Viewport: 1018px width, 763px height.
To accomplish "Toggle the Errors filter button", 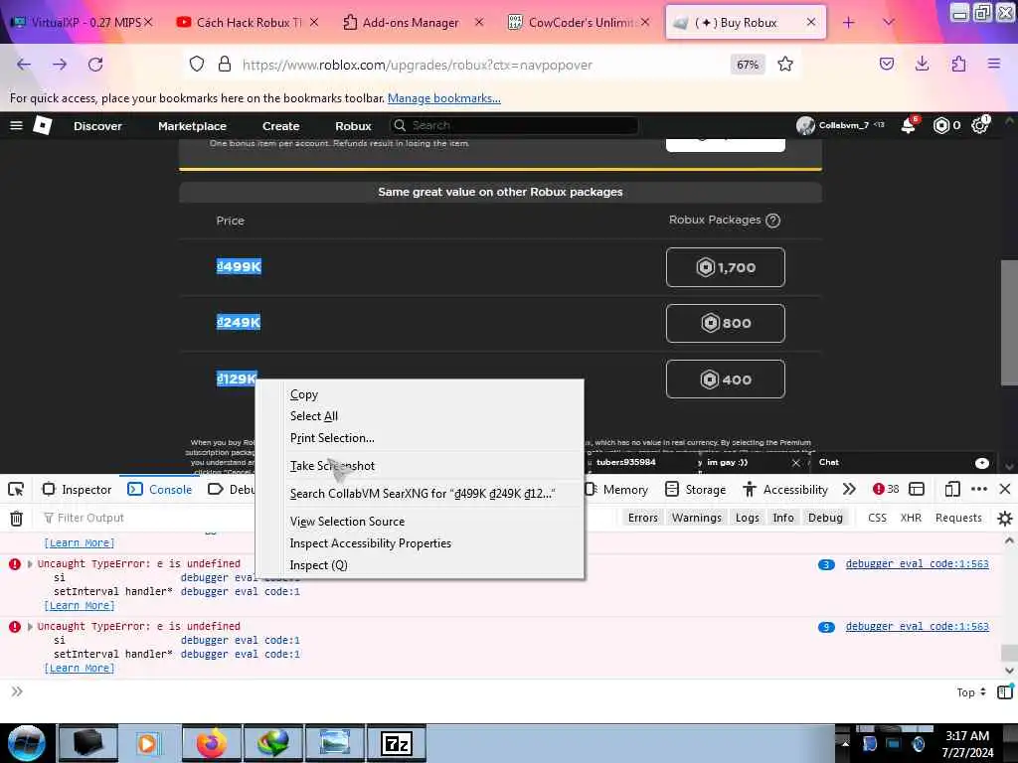I will pyautogui.click(x=643, y=518).
